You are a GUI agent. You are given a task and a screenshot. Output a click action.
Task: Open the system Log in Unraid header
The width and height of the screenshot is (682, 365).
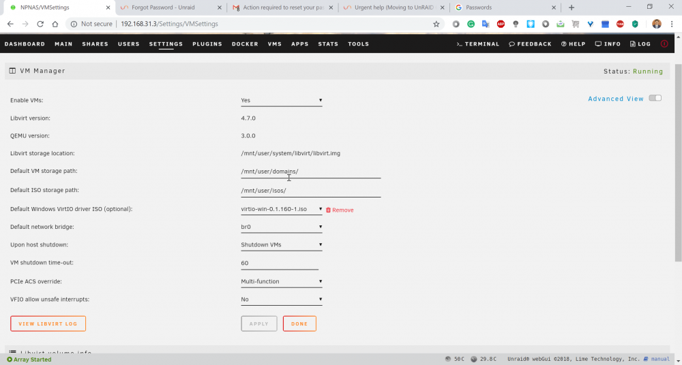(640, 44)
